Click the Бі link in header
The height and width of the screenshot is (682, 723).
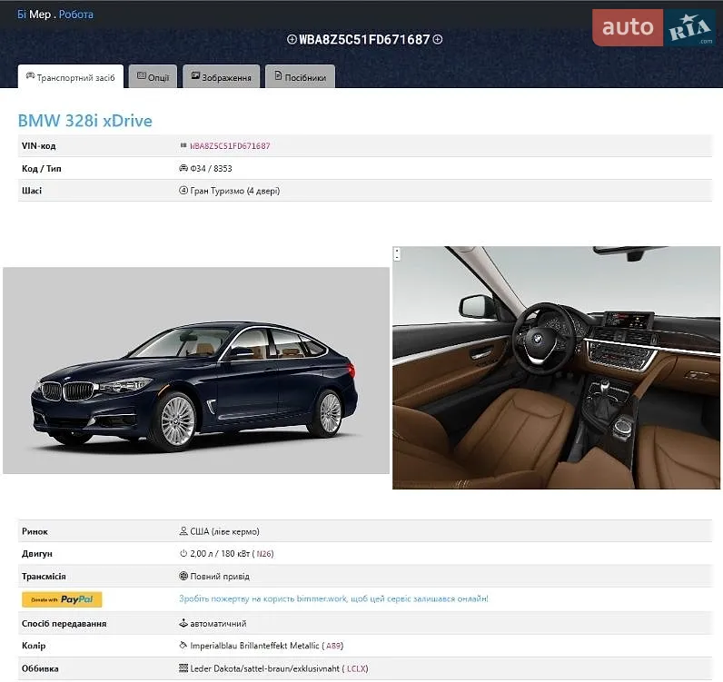[22, 15]
